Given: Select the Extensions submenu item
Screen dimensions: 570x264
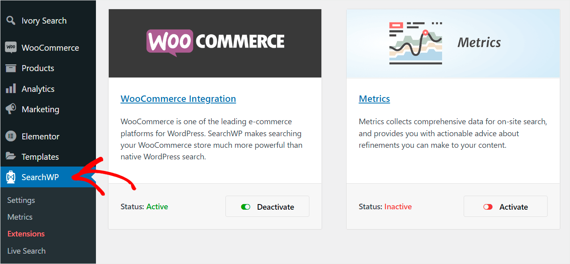Looking at the screenshot, I should click(x=26, y=234).
